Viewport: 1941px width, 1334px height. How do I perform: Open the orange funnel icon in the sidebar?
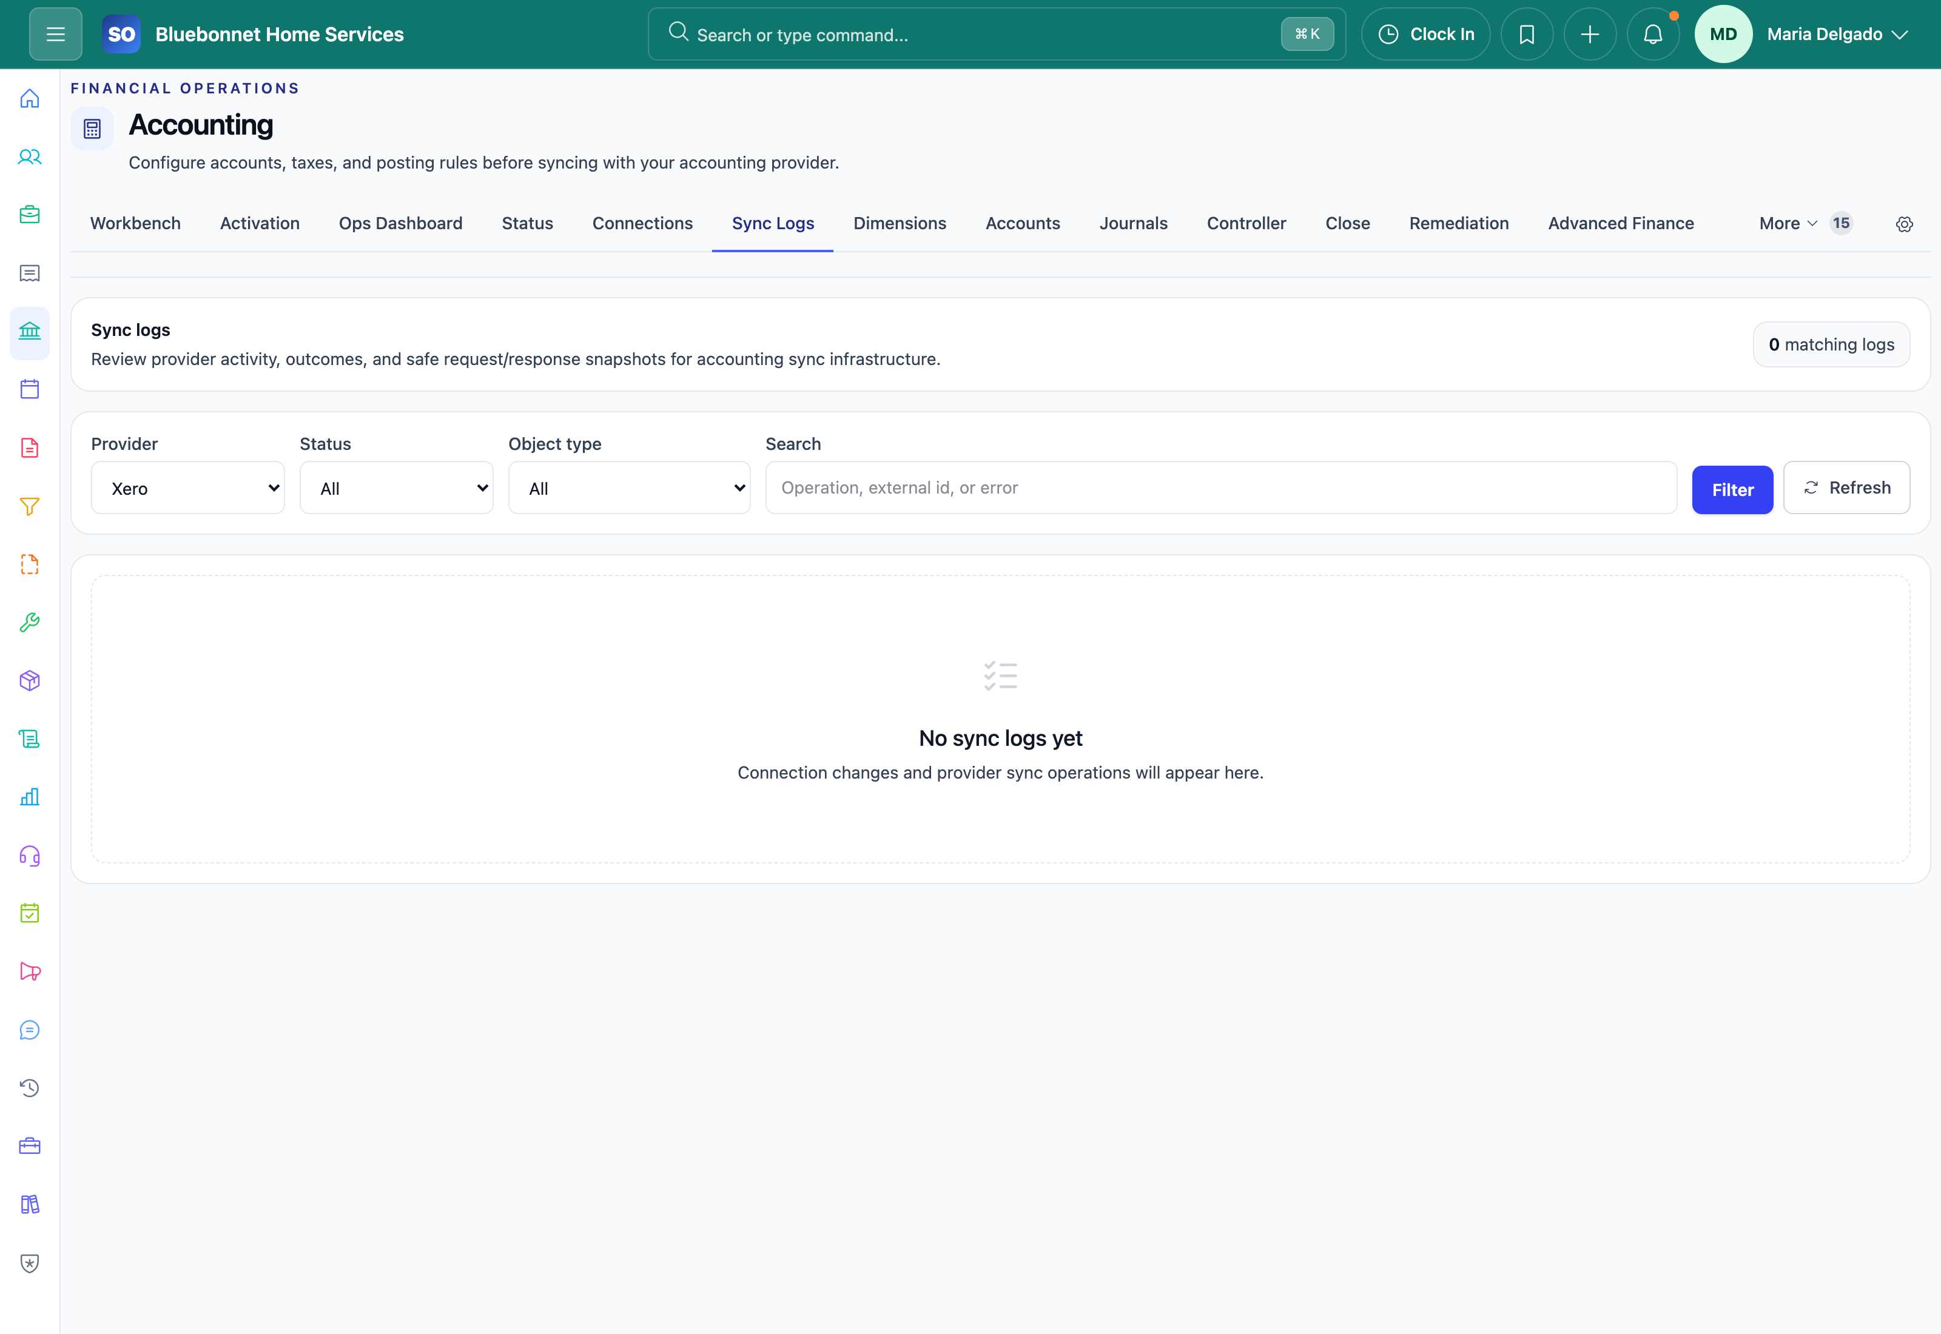[30, 506]
